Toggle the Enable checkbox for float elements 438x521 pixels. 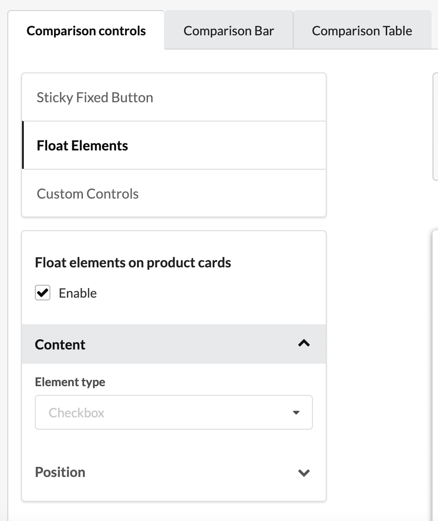43,293
